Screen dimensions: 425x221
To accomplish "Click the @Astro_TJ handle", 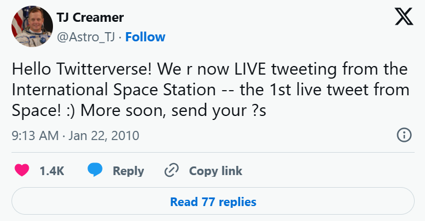I will click(86, 37).
